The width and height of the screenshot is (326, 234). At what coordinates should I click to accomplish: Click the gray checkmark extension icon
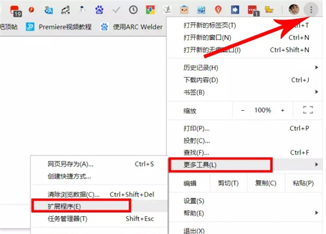(x=116, y=9)
